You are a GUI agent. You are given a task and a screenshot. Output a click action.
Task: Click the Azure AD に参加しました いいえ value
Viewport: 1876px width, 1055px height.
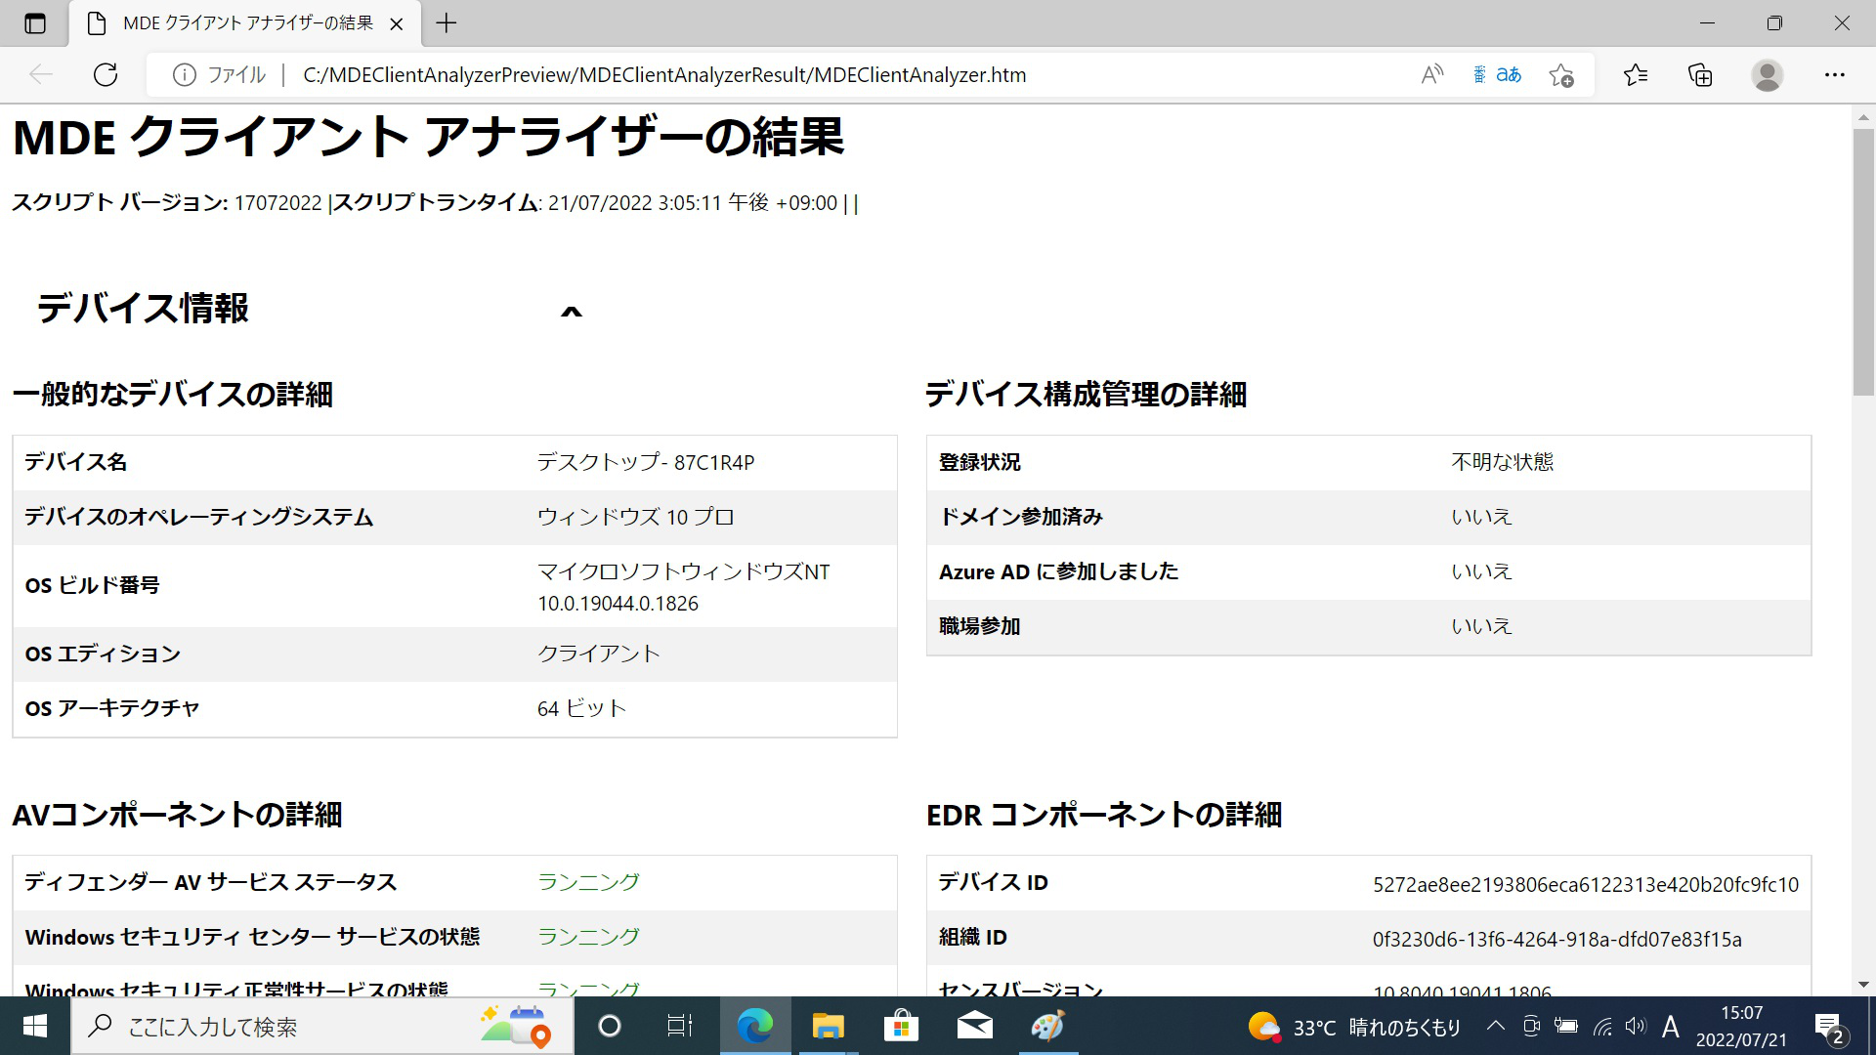point(1481,571)
